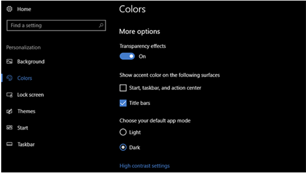Click the Background picture icon
The height and width of the screenshot is (173, 306).
[x=10, y=62]
